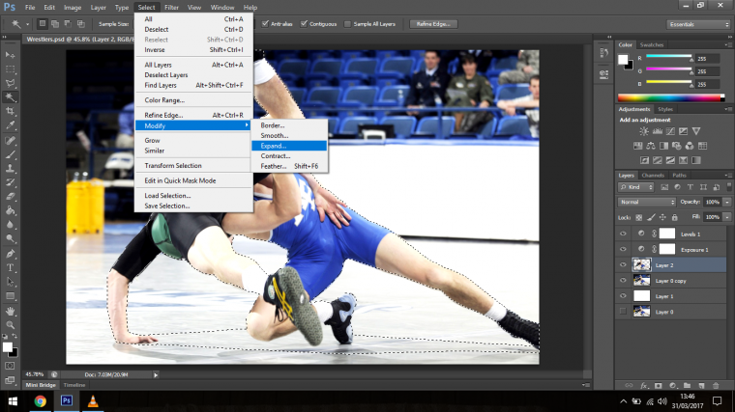Enable Sample All Layers checkbox
735x412 pixels.
click(347, 24)
